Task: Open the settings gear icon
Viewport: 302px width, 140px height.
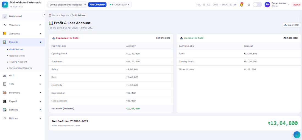Action: [249, 5]
